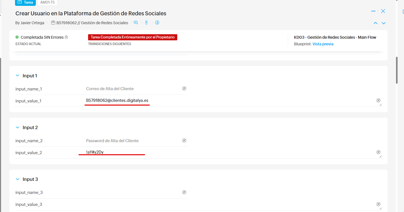The height and width of the screenshot is (212, 404).
Task: Open the task comments icon
Action: point(136,23)
